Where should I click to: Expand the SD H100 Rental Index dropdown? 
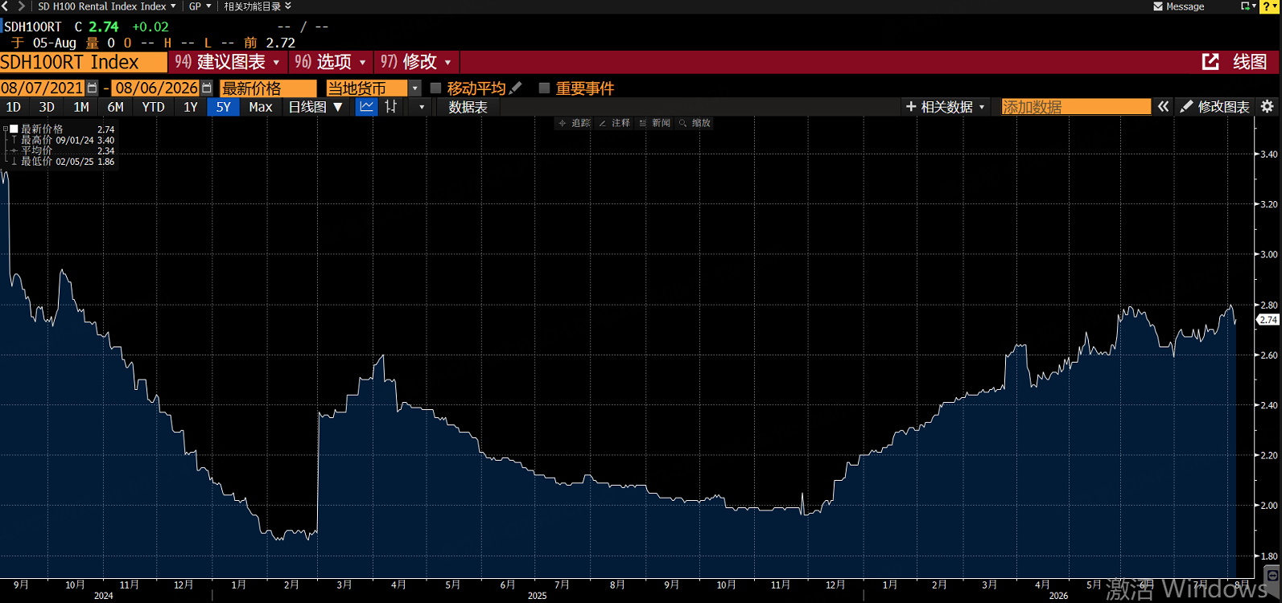coord(173,6)
